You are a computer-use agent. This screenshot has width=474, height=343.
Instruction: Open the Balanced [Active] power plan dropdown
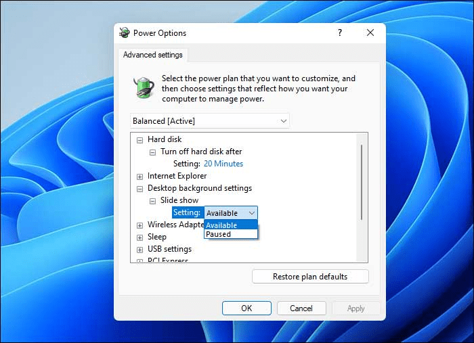[209, 121]
